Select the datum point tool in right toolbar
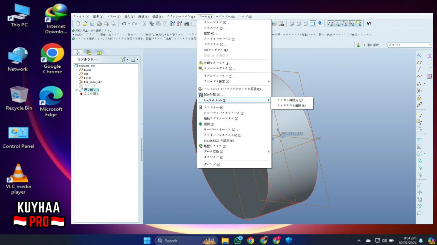This screenshot has height=245, width=437. click(x=419, y=83)
